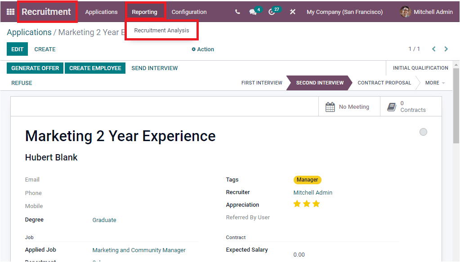460x262 pixels.
Task: Open the Configuration menu
Action: (x=189, y=12)
